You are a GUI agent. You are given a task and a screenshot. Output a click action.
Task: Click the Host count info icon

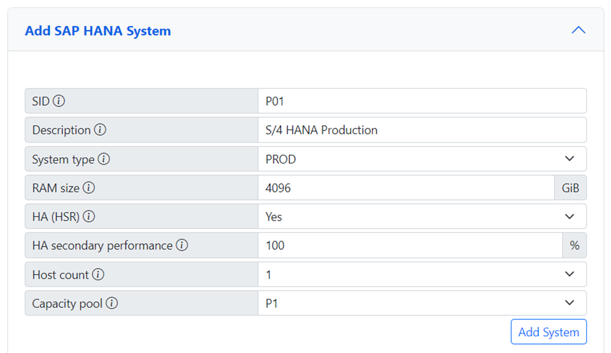98,274
